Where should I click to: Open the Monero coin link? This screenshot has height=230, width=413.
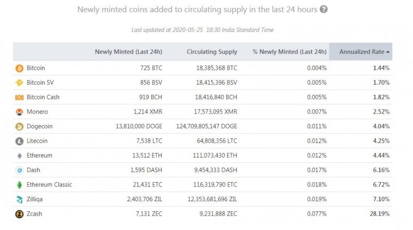click(x=37, y=112)
